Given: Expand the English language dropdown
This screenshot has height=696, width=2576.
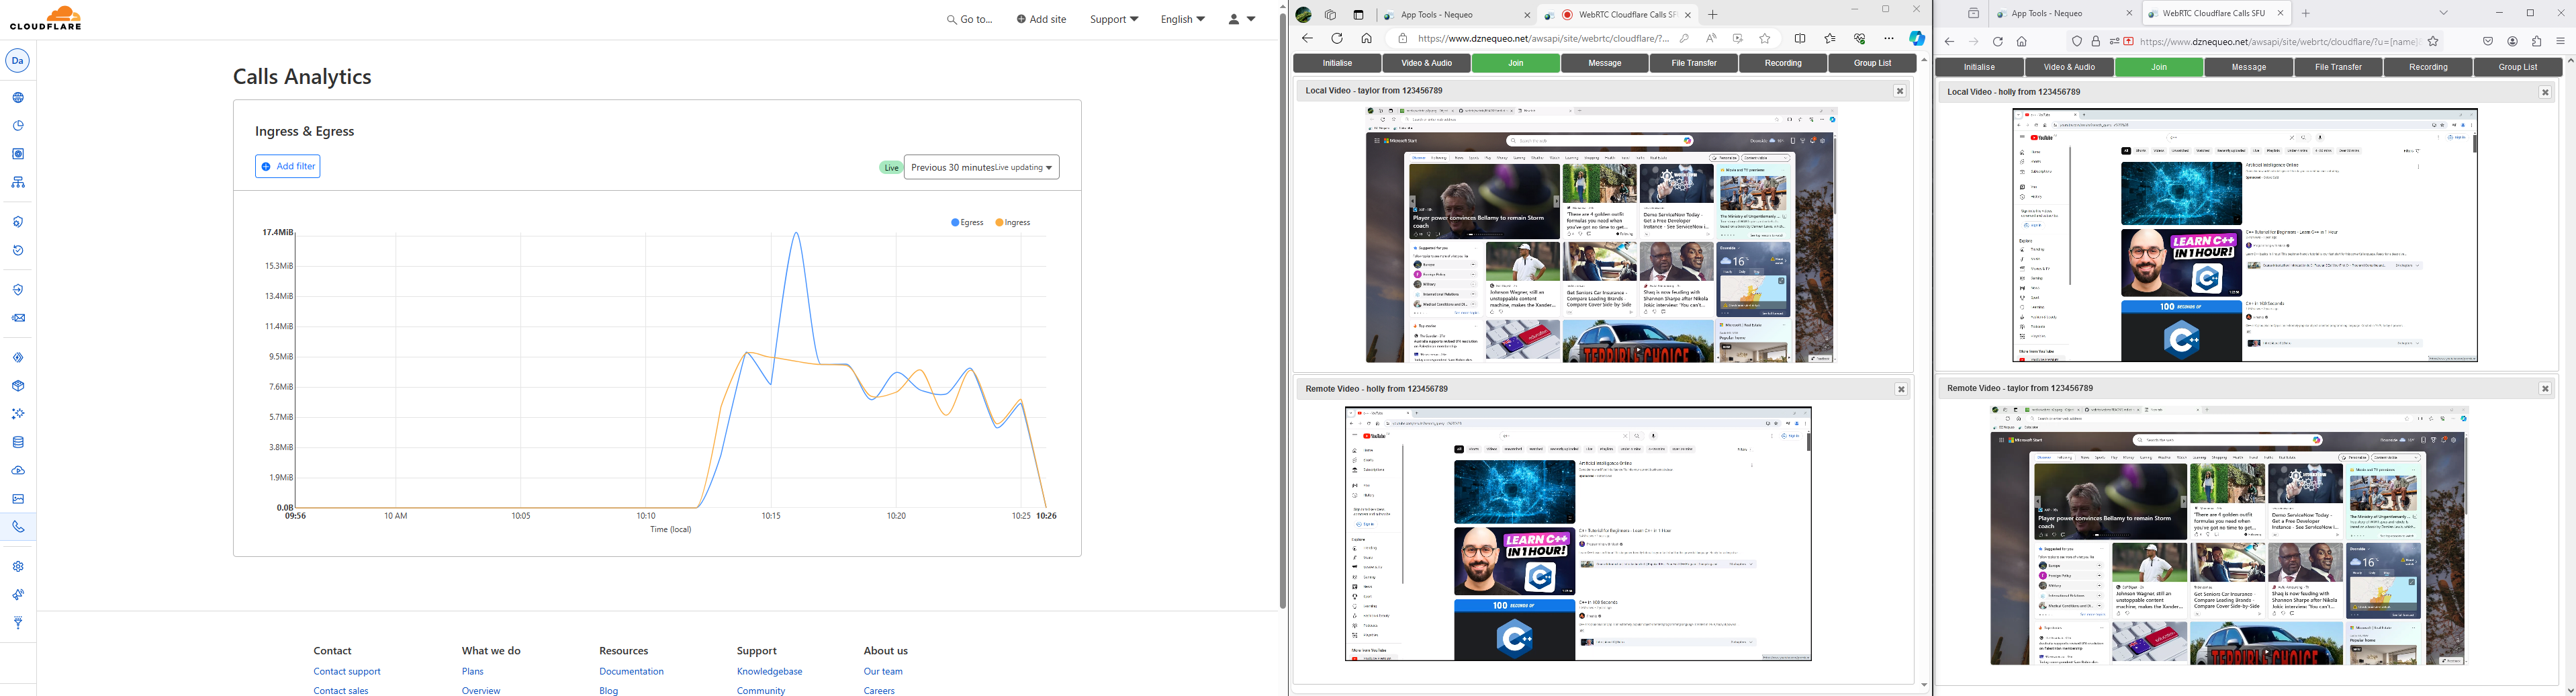Looking at the screenshot, I should click(1183, 19).
